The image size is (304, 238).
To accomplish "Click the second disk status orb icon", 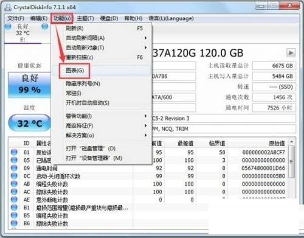I will pyautogui.click(x=44, y=27).
